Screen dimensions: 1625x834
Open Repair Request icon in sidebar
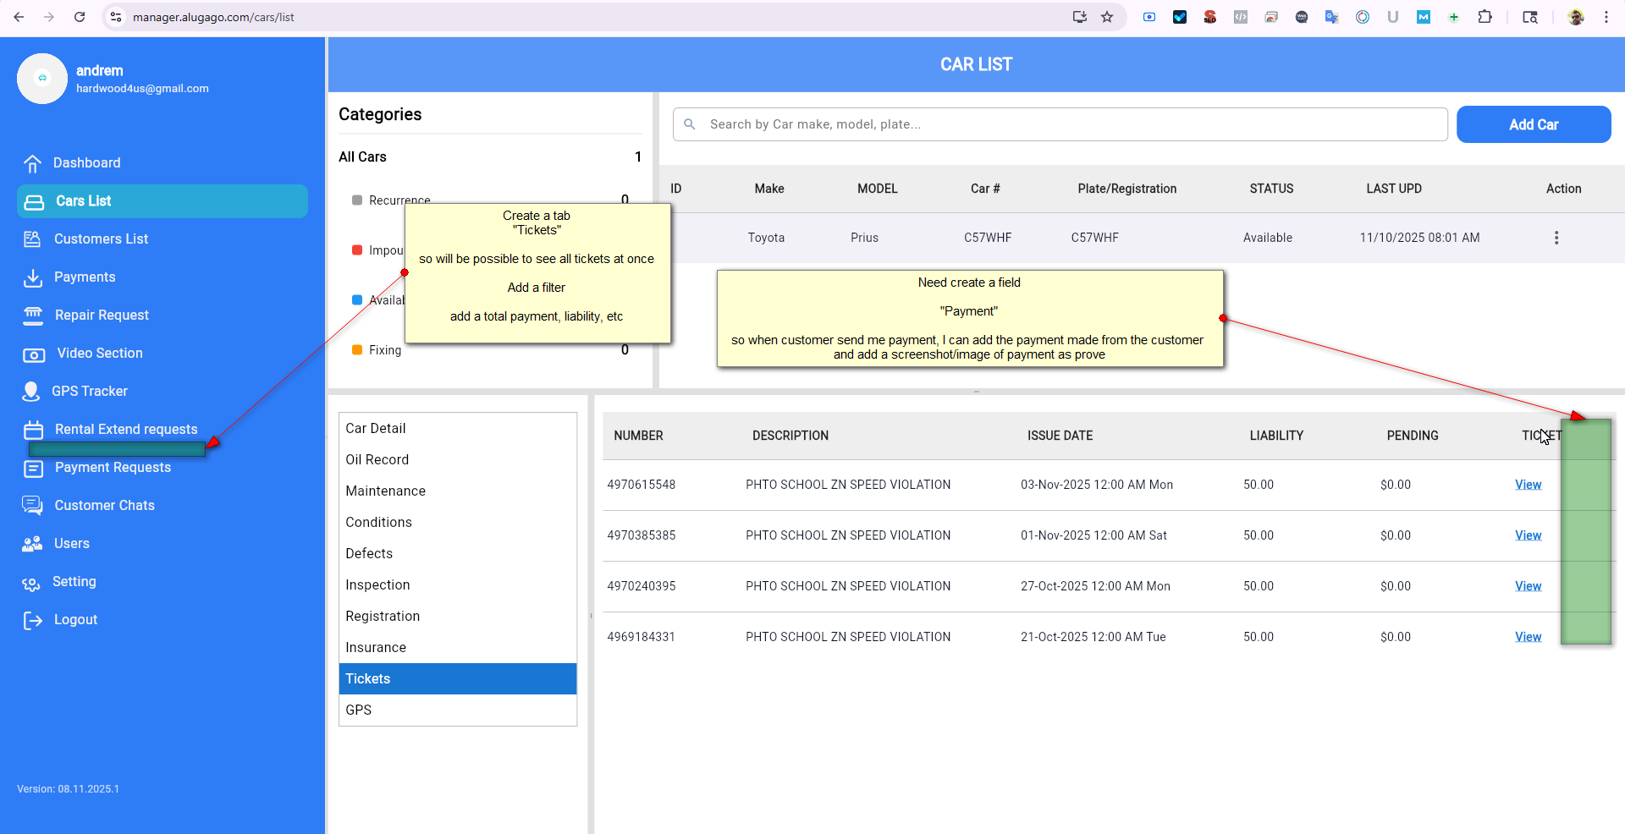32,315
